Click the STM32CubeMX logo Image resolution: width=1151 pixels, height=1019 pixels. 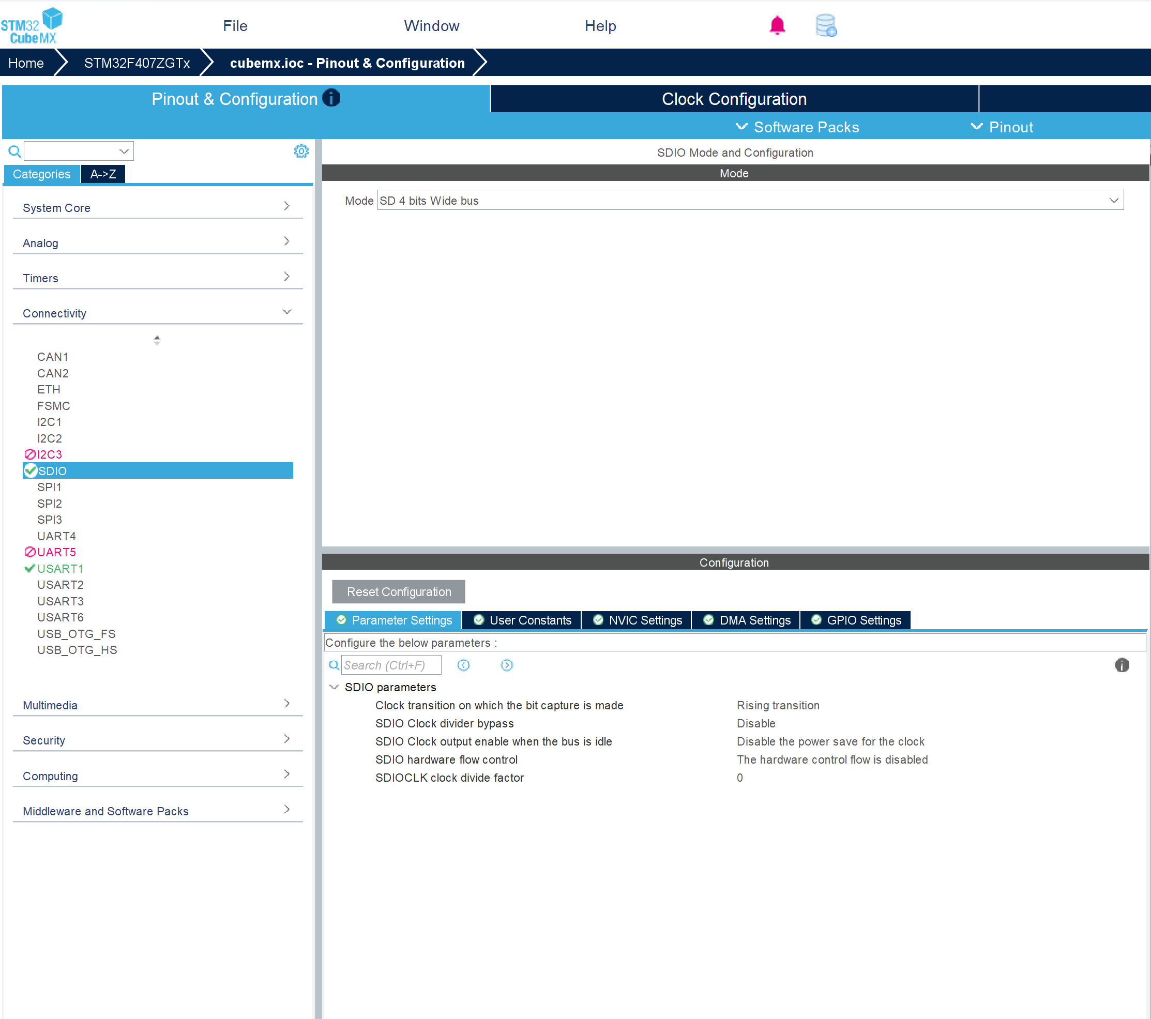(32, 26)
